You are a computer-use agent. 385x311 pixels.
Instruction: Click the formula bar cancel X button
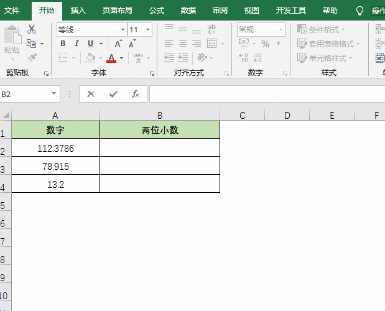[91, 94]
